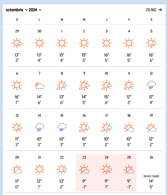Click the sunny icon on October 21
The image size is (167, 195).
(x=39, y=169)
